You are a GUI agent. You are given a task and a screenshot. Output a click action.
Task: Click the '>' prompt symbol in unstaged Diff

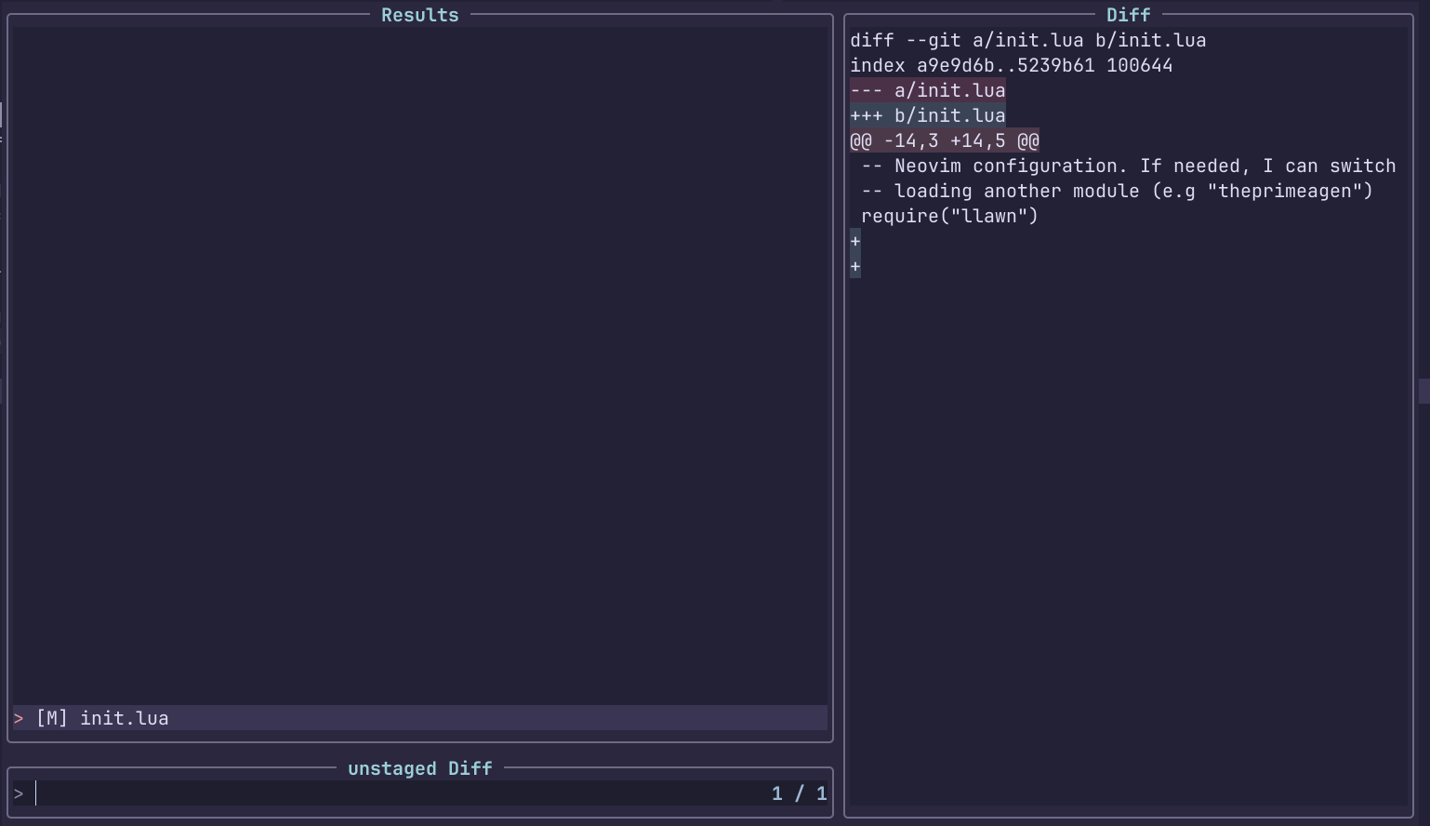(x=19, y=793)
